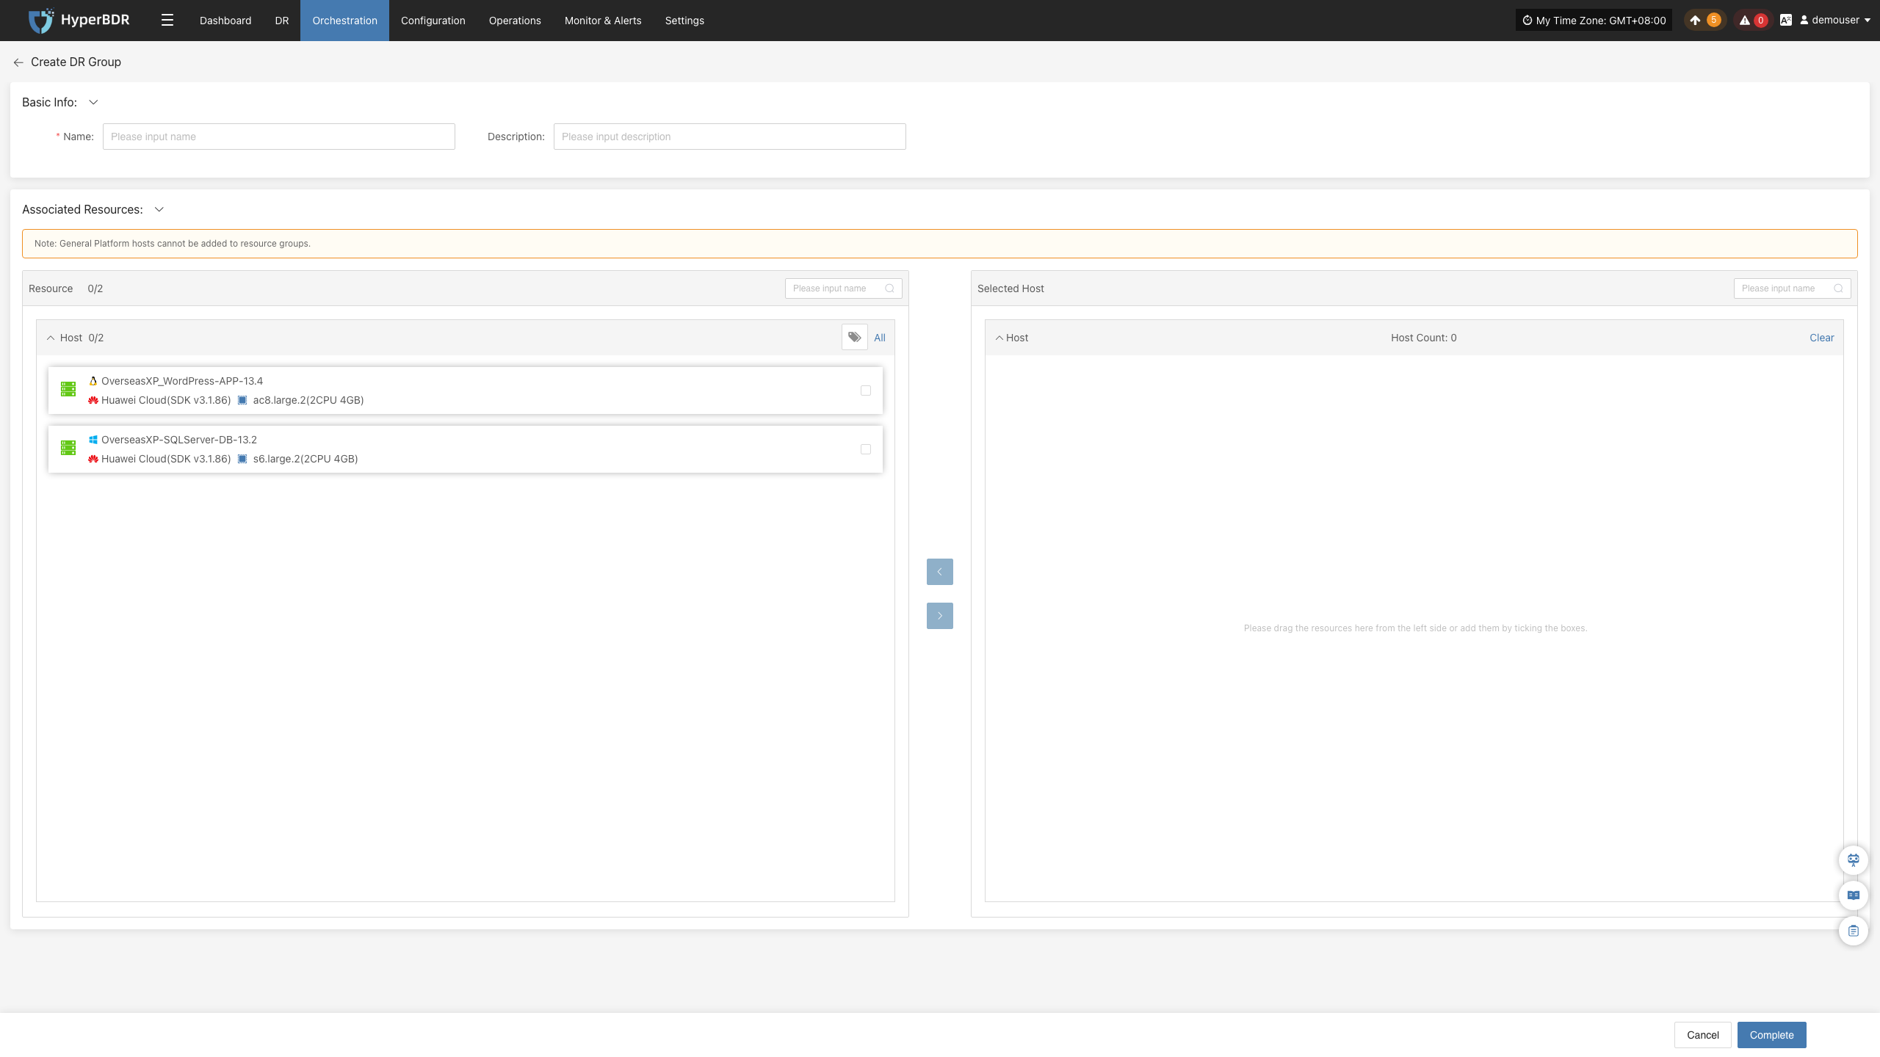Tick the OverseasXP-SQLServer-DB-13.2 host checkbox
The image size is (1880, 1057).
866,449
